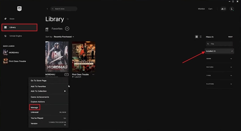Screen dimensions: 241x131
Task: Click the MORDHAU title under cover
Action: [x=50, y=74]
